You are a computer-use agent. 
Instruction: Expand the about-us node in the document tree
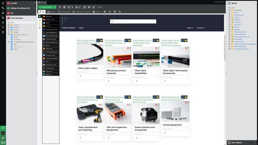pyautogui.click(x=9, y=27)
